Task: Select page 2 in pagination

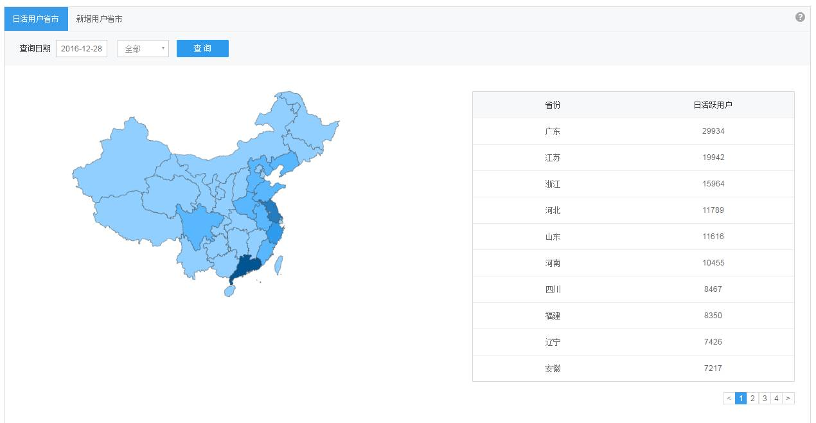Action: [752, 399]
